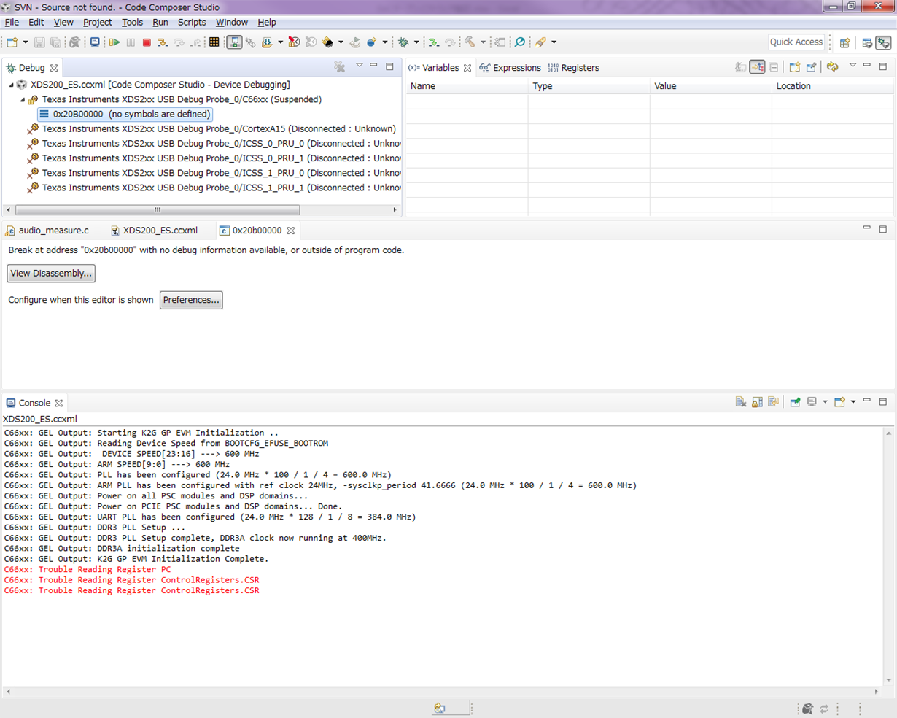Viewport: 897px width, 718px height.
Task: Select ICSS_0_PRU_0 debug probe entry
Action: pyautogui.click(x=214, y=144)
